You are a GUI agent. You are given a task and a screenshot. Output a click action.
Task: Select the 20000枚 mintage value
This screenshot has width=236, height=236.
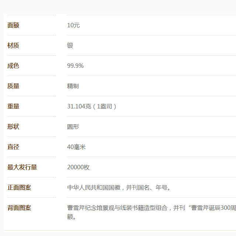[78, 167]
